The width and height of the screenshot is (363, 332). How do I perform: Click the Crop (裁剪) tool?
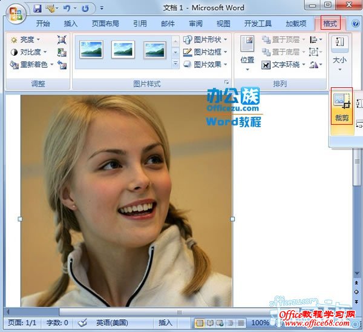pyautogui.click(x=341, y=108)
